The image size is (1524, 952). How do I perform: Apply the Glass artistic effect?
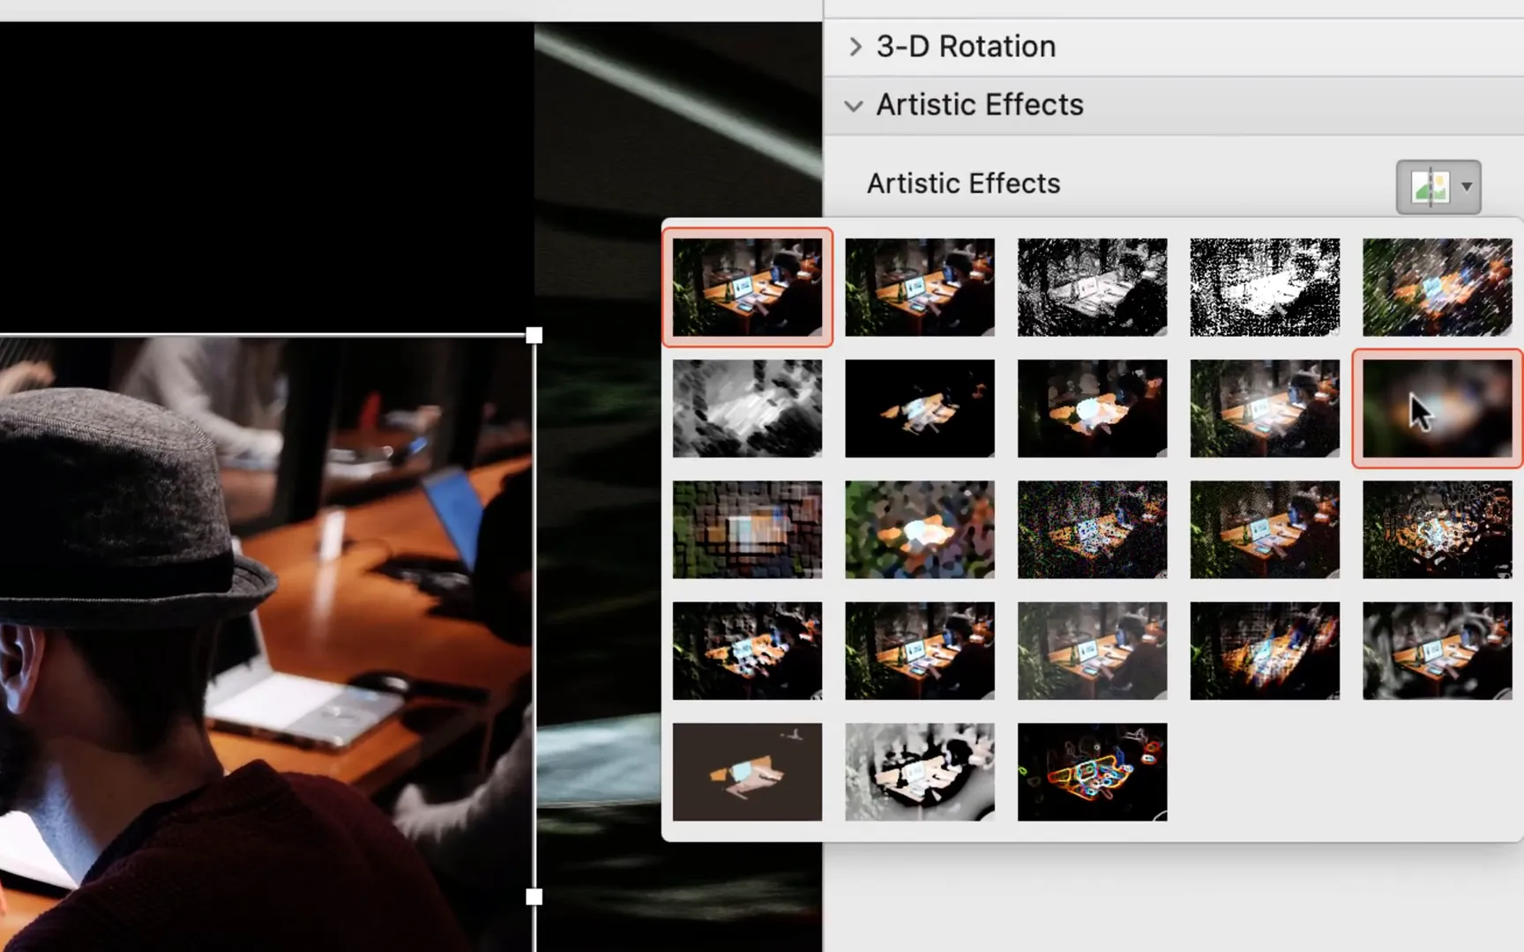[x=1438, y=529]
